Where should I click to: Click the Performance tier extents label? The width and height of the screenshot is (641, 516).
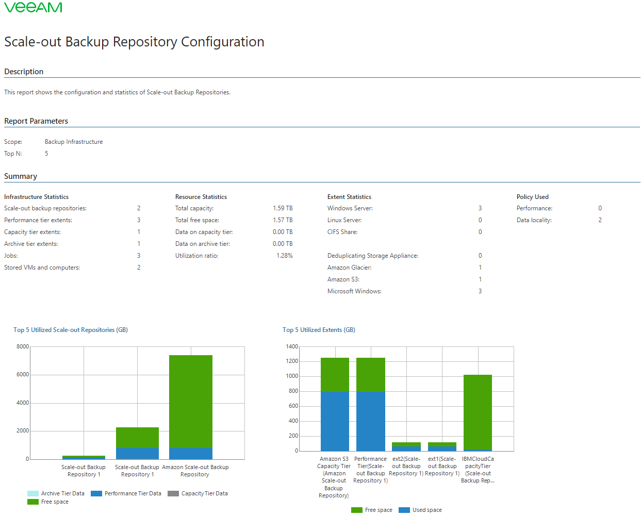tap(38, 220)
